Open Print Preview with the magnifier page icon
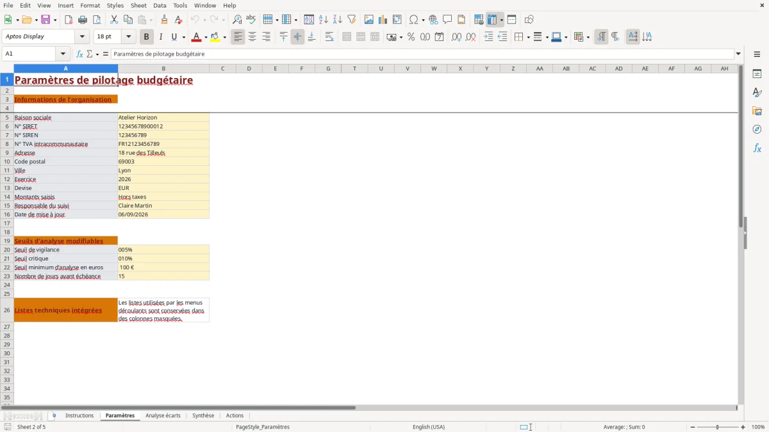 click(x=97, y=20)
